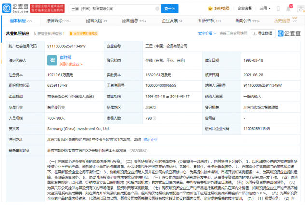Select 商务服务业 industry value
The width and height of the screenshot is (306, 207).
[56, 107]
